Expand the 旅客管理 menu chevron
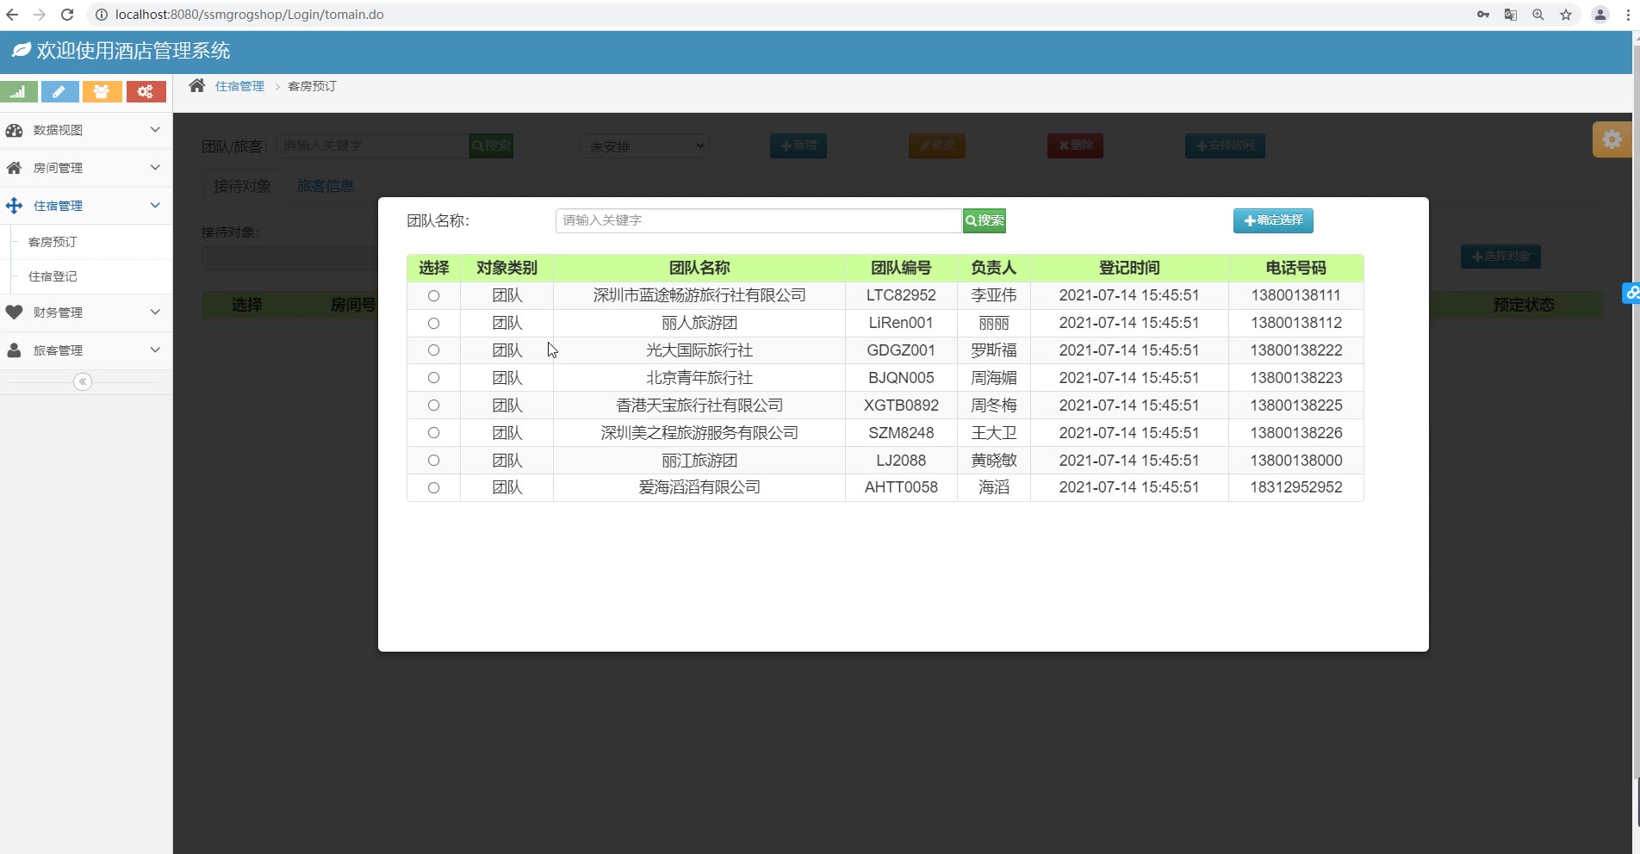The height and width of the screenshot is (854, 1640). point(155,350)
